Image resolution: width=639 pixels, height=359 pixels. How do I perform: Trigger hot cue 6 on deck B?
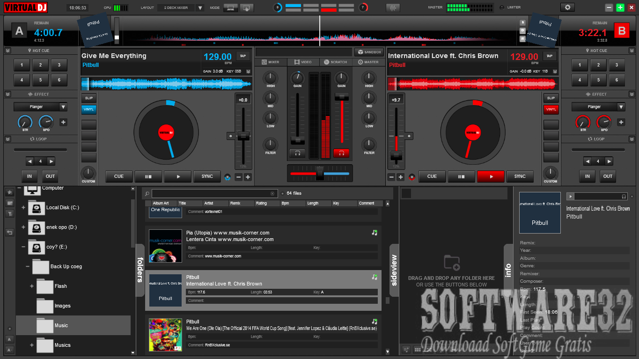pyautogui.click(x=617, y=80)
